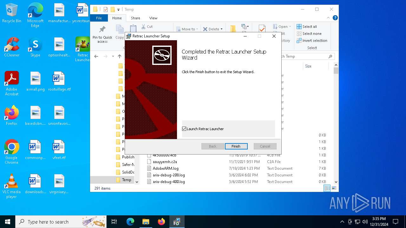Click Invert selection in the ribbon

(312, 41)
